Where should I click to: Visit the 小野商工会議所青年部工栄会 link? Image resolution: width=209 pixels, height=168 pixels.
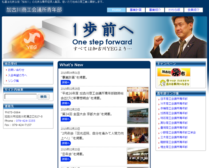(x=178, y=133)
